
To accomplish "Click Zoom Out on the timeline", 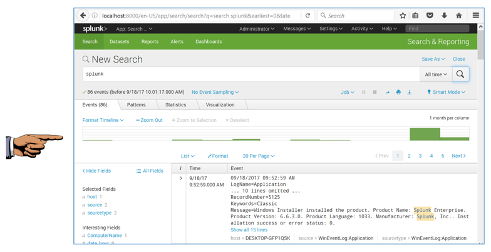I will [149, 120].
